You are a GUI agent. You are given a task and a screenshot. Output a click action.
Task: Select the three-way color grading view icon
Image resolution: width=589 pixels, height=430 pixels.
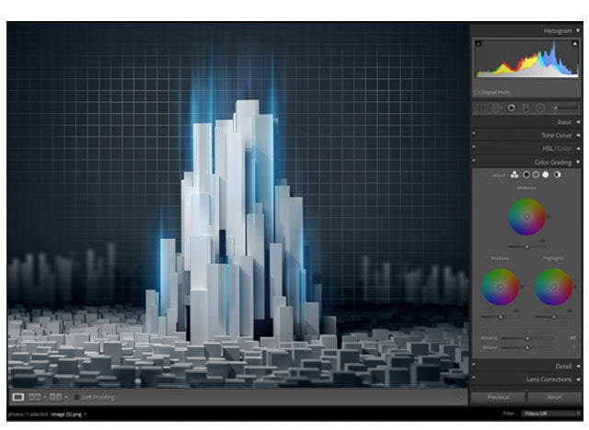pos(514,174)
